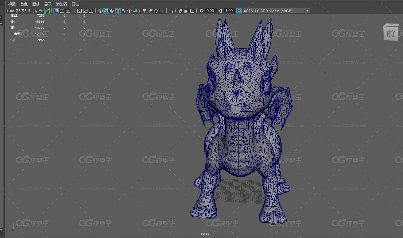Click the view transform dropdown arrow
Image resolution: width=403 pixels, height=238 pixels.
click(308, 11)
